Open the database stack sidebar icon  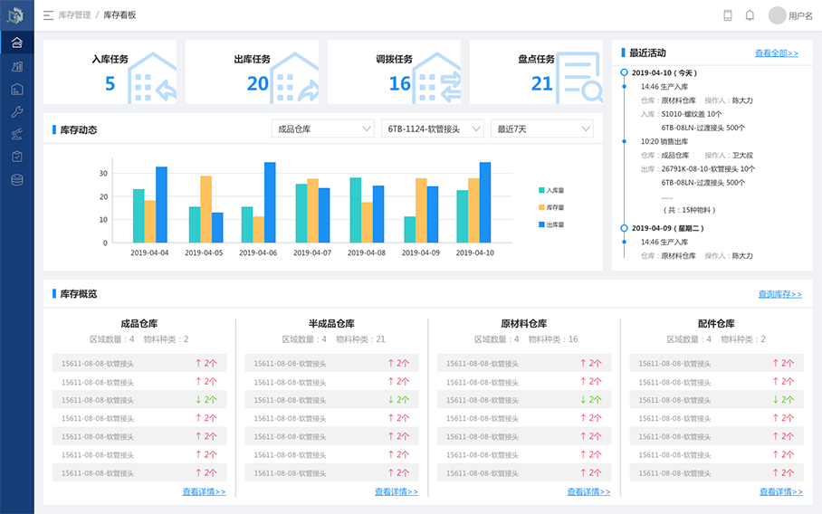pos(17,180)
